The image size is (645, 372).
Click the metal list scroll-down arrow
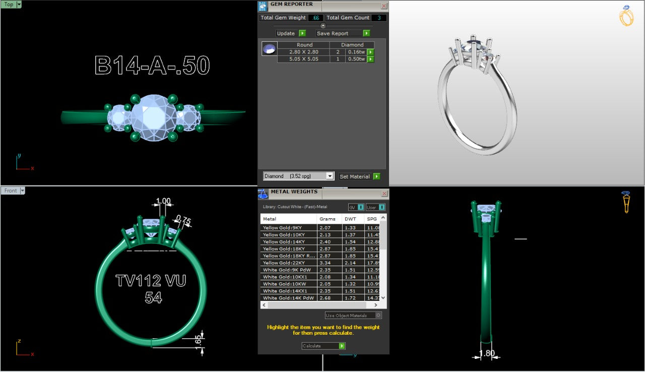coord(383,298)
